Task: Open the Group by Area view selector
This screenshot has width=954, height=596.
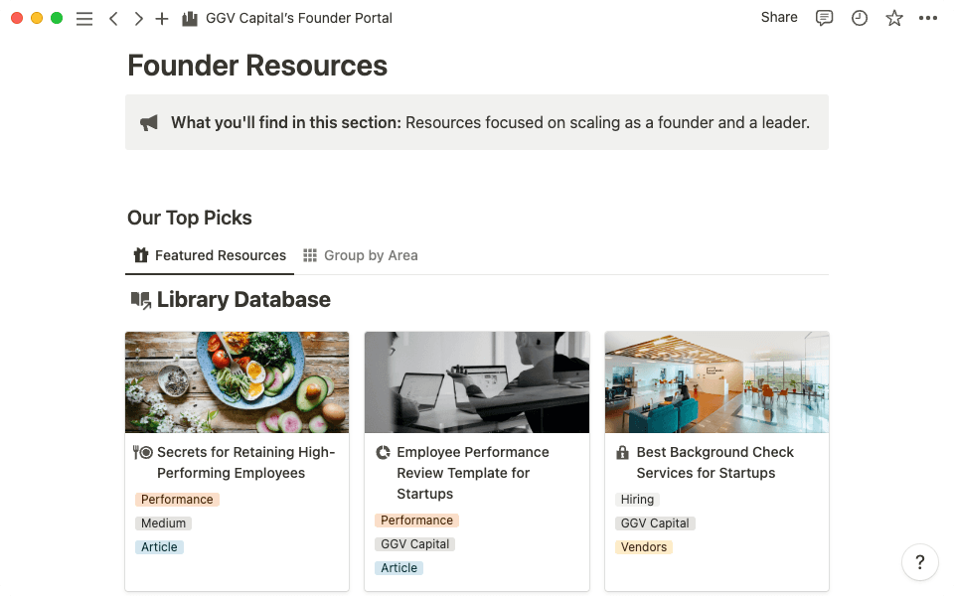Action: click(360, 255)
